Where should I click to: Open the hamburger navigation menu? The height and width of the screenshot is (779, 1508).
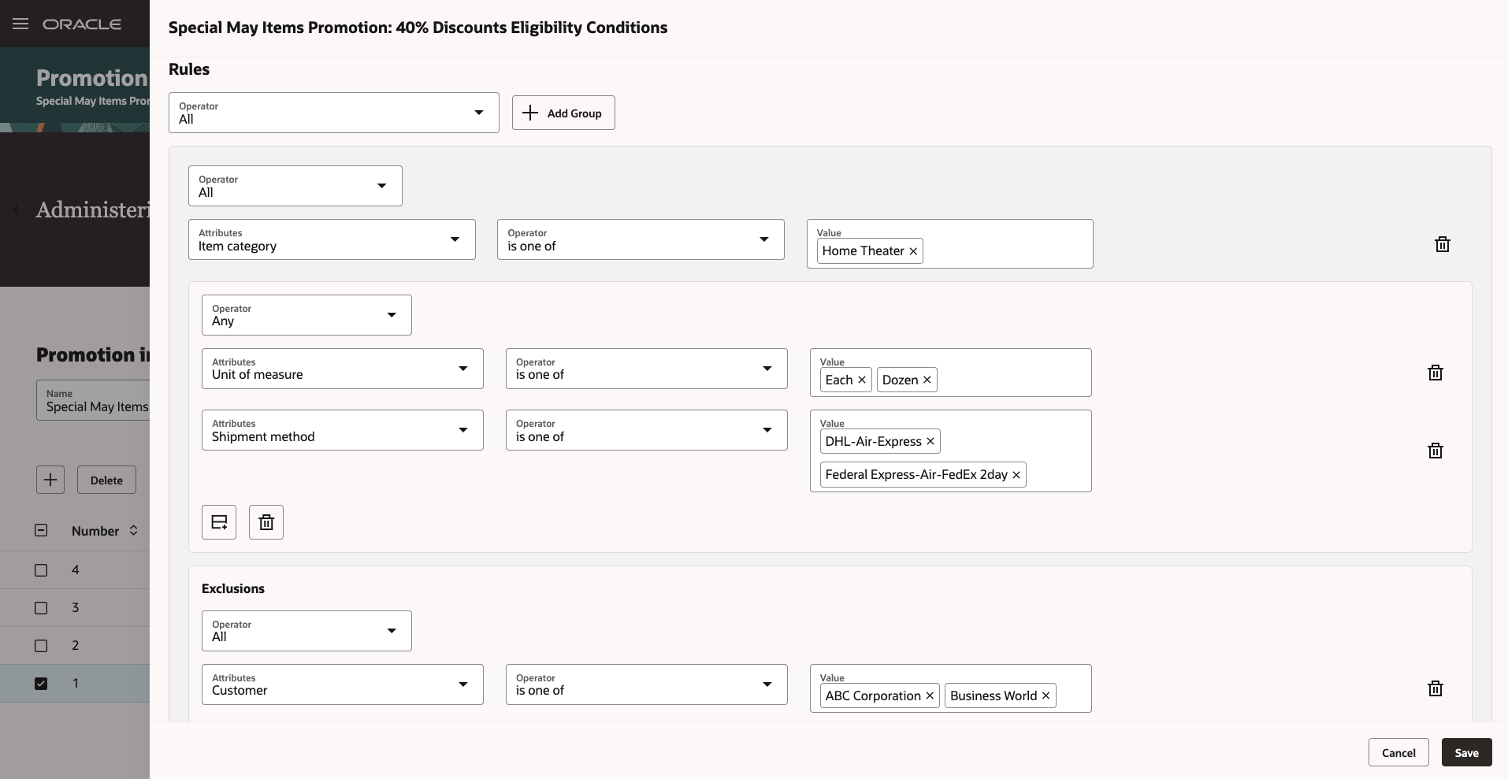[x=20, y=24]
